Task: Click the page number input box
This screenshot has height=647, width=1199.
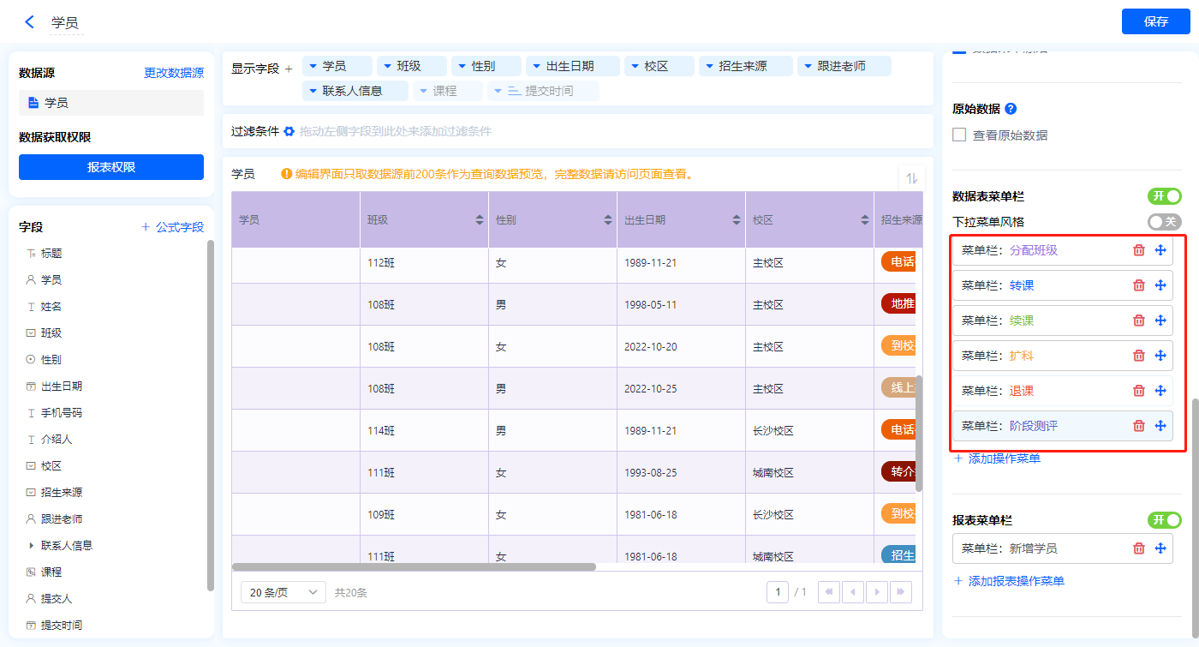Action: coord(777,592)
